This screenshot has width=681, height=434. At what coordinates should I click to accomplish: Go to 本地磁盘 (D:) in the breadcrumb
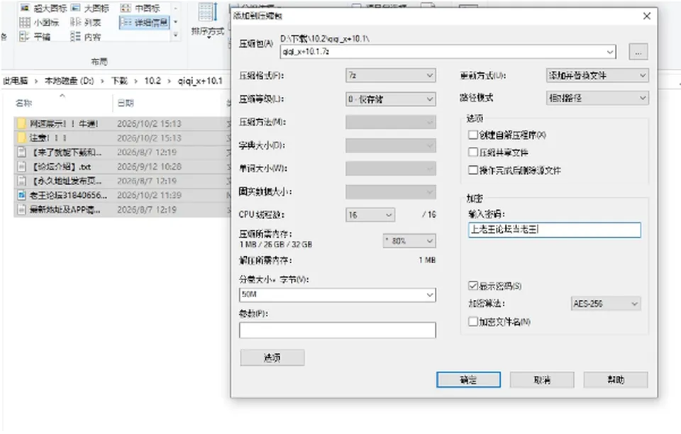coord(70,81)
